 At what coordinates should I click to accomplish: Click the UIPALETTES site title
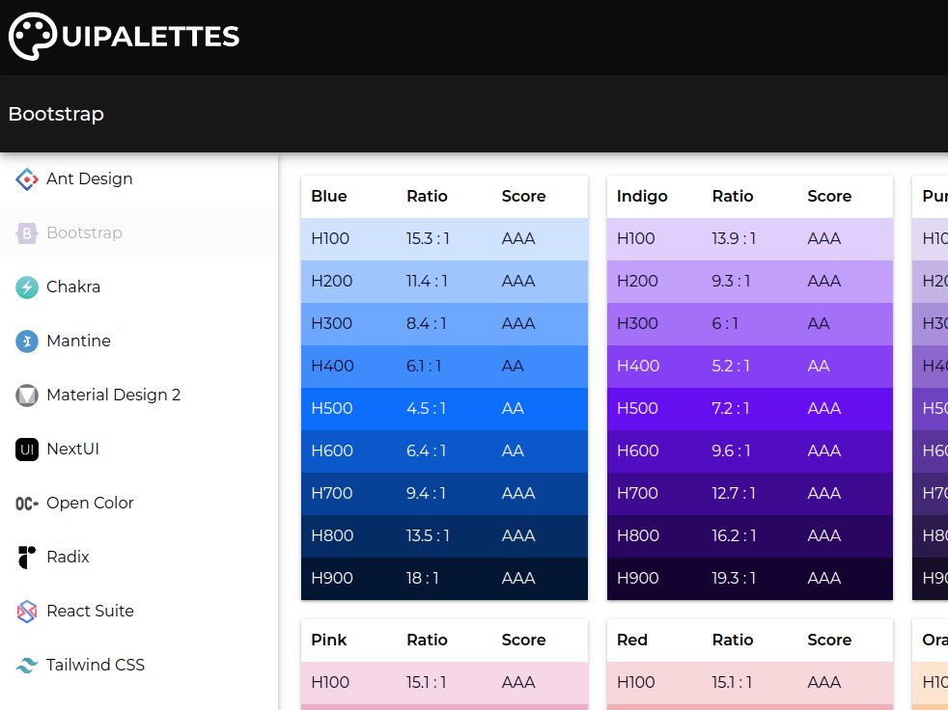(151, 37)
